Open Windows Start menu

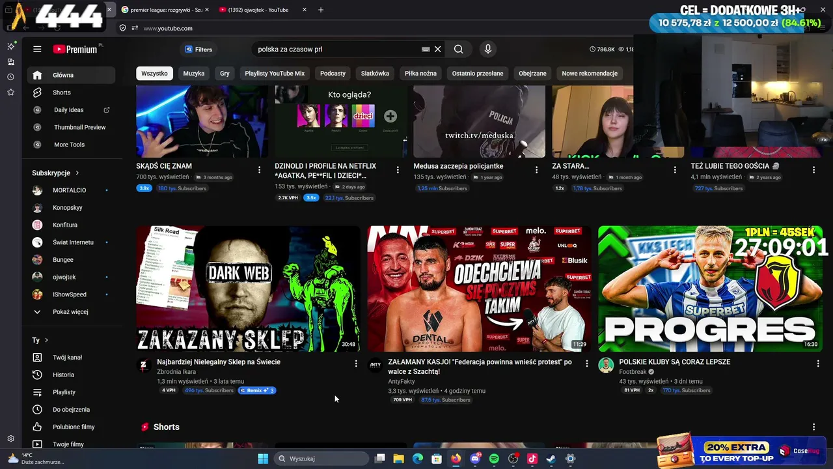click(x=263, y=459)
